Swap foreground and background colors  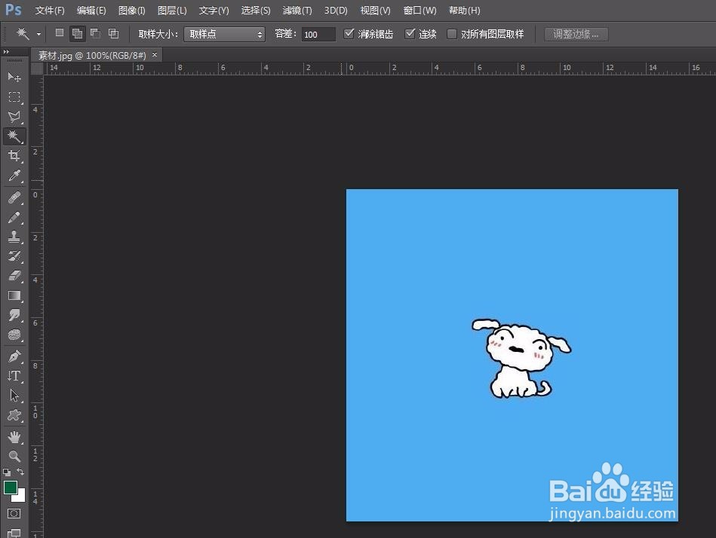pyautogui.click(x=20, y=472)
